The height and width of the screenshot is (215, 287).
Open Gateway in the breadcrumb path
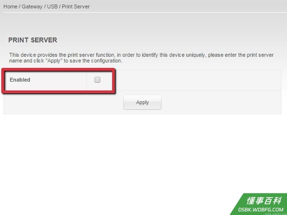pos(32,7)
